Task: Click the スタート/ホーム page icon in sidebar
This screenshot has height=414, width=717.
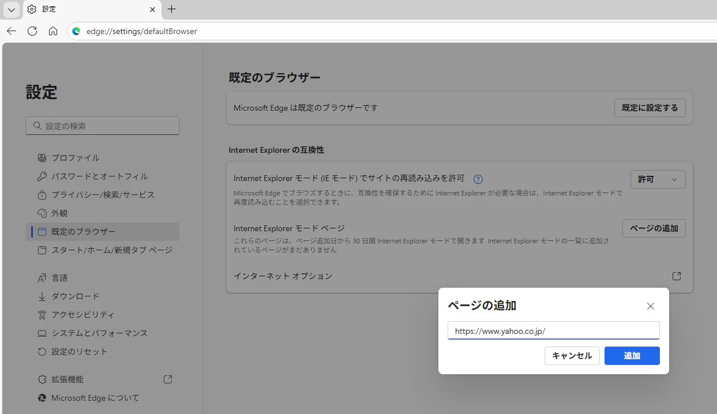Action: [42, 250]
